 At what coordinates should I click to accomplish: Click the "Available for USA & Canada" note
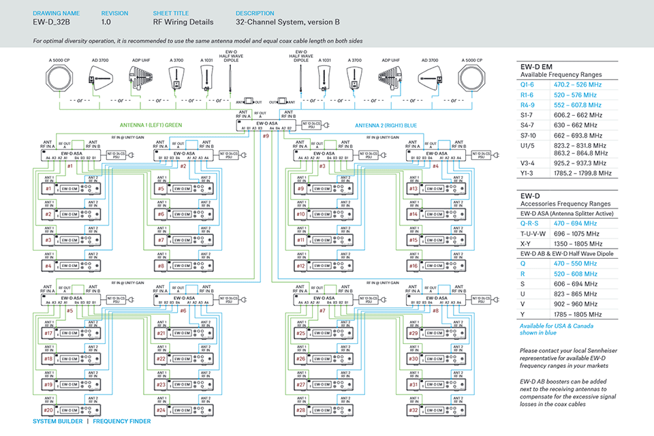[557, 326]
